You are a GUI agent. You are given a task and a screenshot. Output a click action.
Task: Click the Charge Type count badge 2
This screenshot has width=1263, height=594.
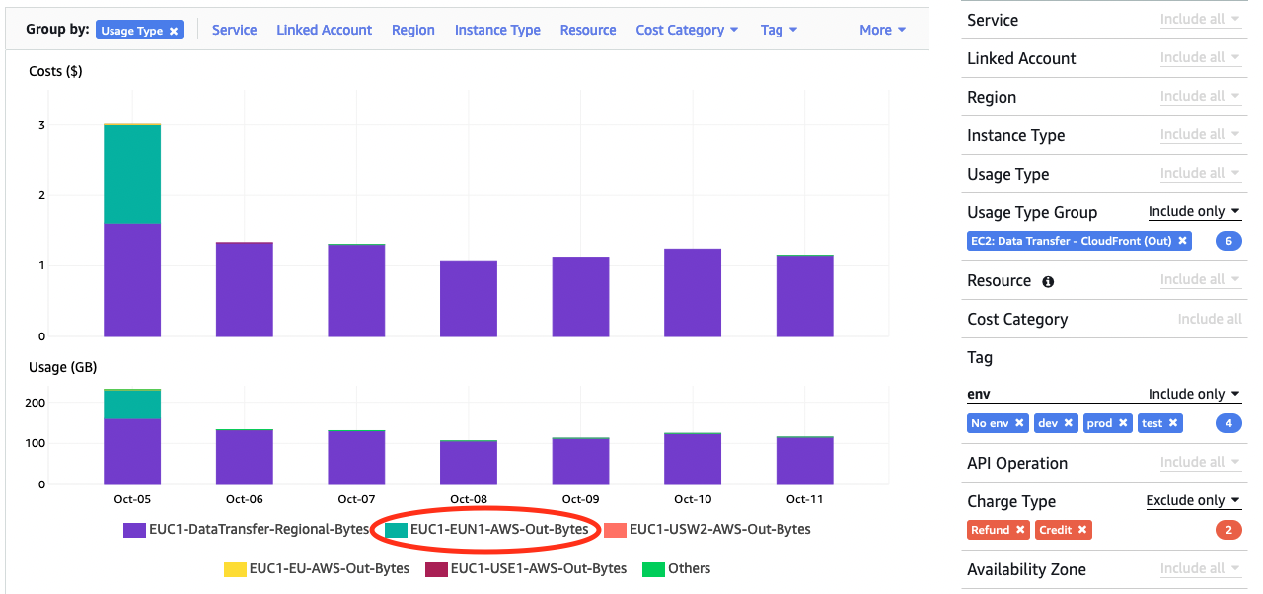pos(1228,530)
